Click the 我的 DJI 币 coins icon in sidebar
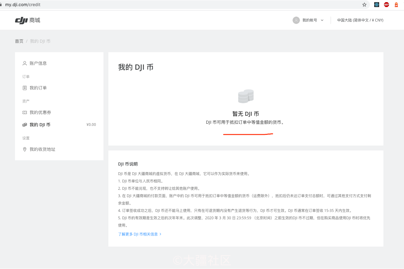The image size is (404, 269). pyautogui.click(x=25, y=125)
